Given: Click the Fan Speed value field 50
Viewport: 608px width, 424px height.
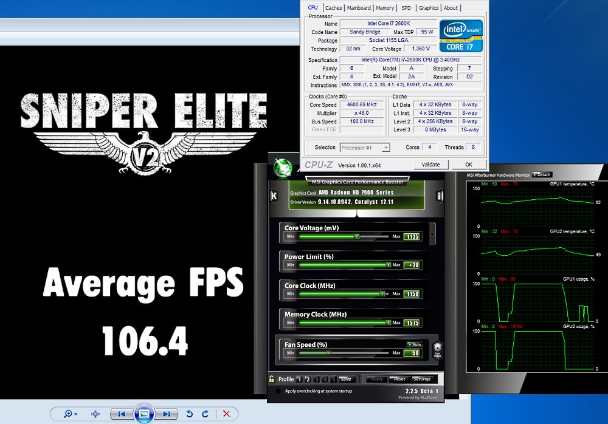Looking at the screenshot, I should coord(412,353).
